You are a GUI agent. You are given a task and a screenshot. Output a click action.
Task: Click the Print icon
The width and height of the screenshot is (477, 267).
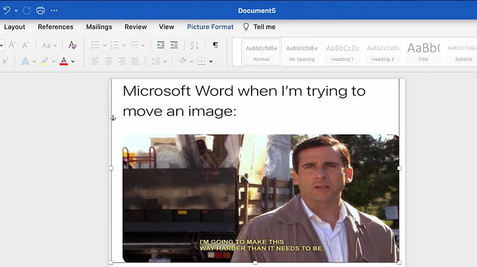pyautogui.click(x=40, y=11)
